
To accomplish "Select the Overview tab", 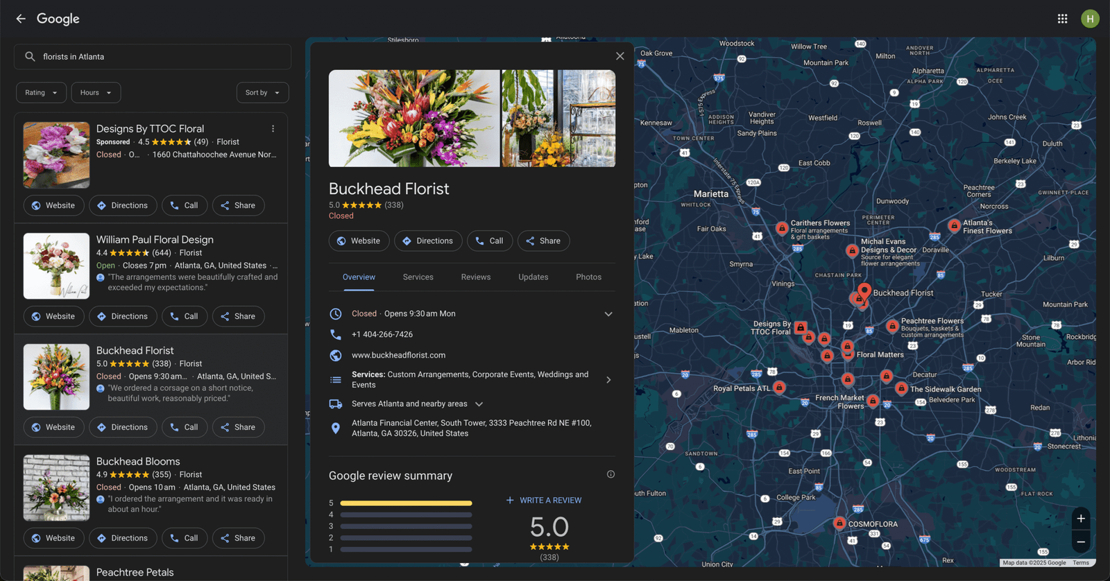I will (x=359, y=277).
